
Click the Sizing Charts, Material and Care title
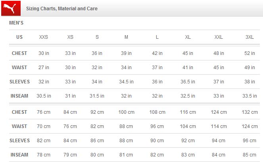tap(61, 9)
